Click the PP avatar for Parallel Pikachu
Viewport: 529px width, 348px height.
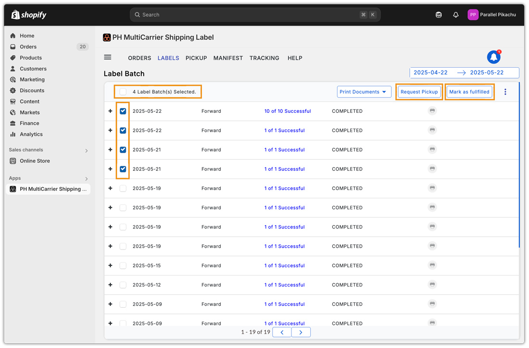click(473, 15)
